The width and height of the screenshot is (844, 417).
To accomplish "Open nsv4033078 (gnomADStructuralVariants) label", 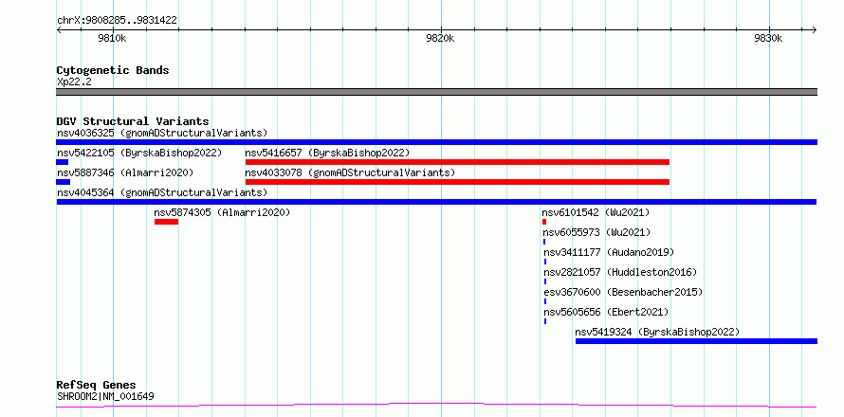I will pos(350,172).
